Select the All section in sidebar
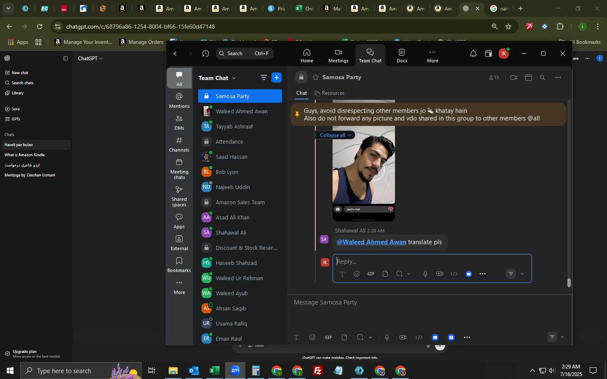The image size is (607, 379). [179, 78]
